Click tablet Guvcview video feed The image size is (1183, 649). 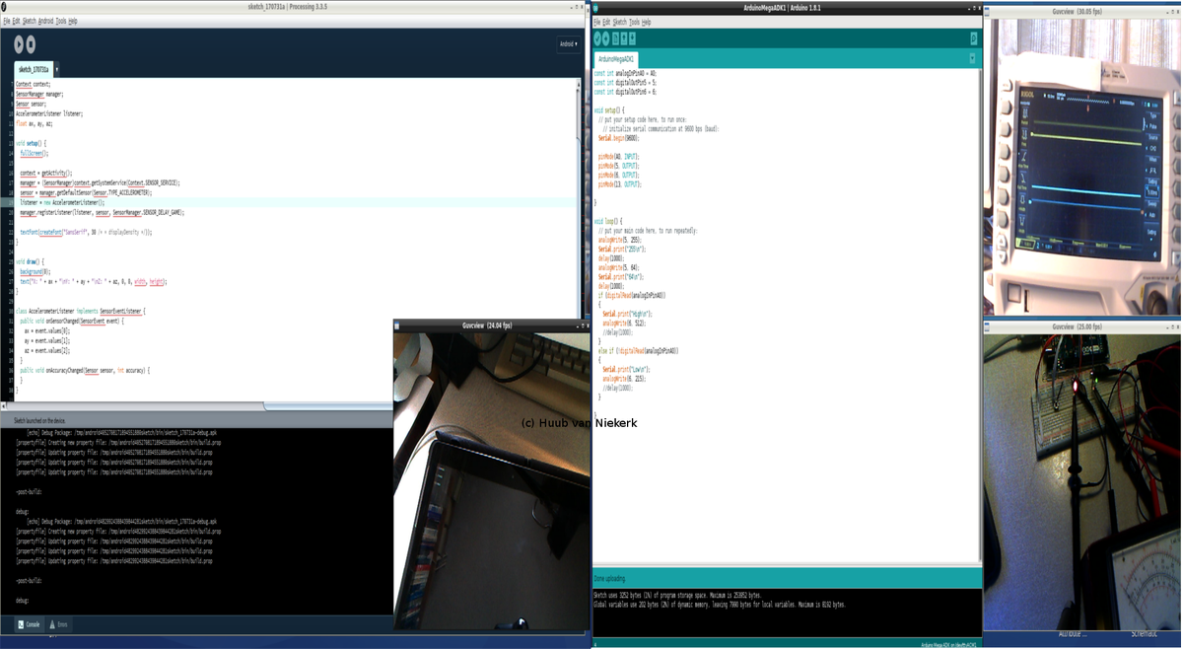[x=491, y=480]
